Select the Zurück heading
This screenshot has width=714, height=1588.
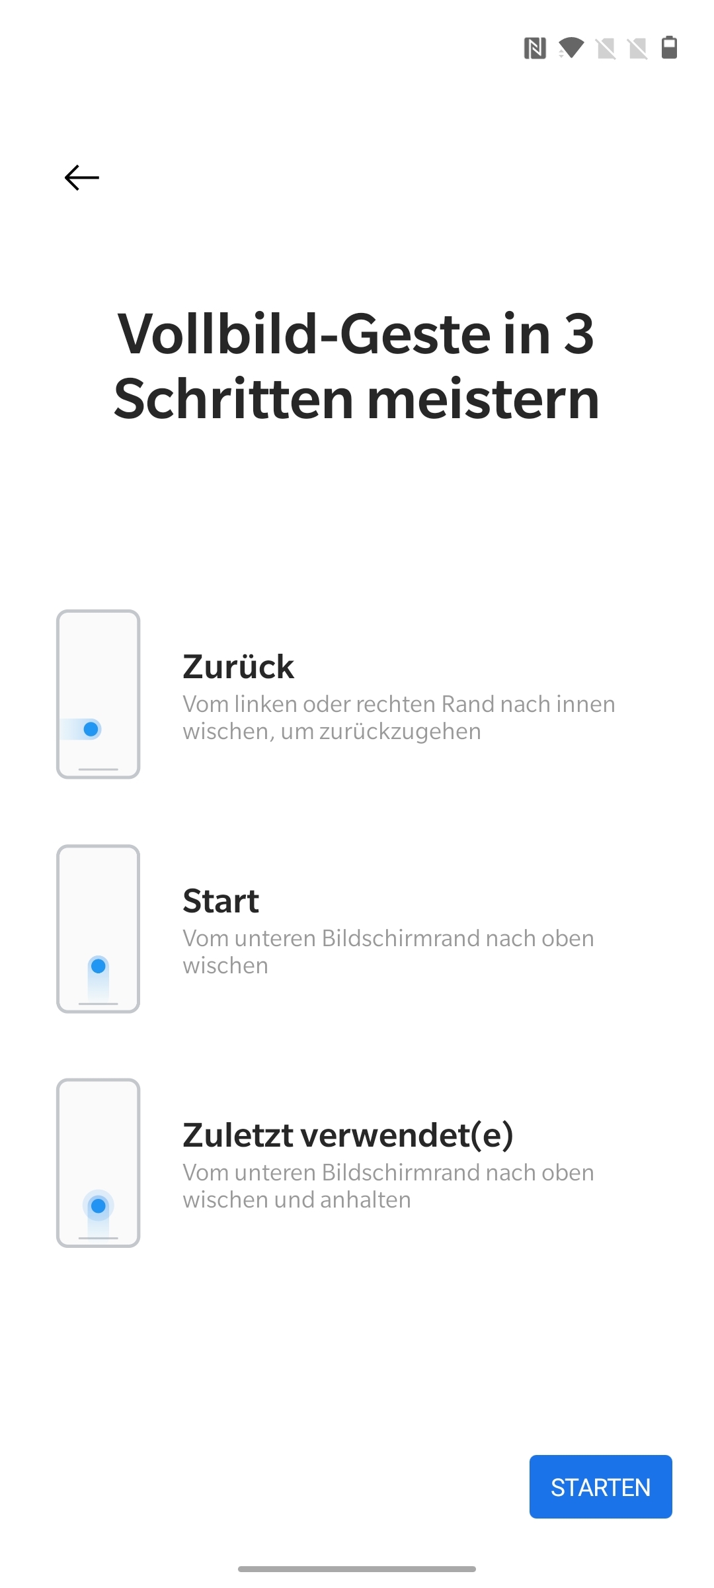click(x=238, y=666)
